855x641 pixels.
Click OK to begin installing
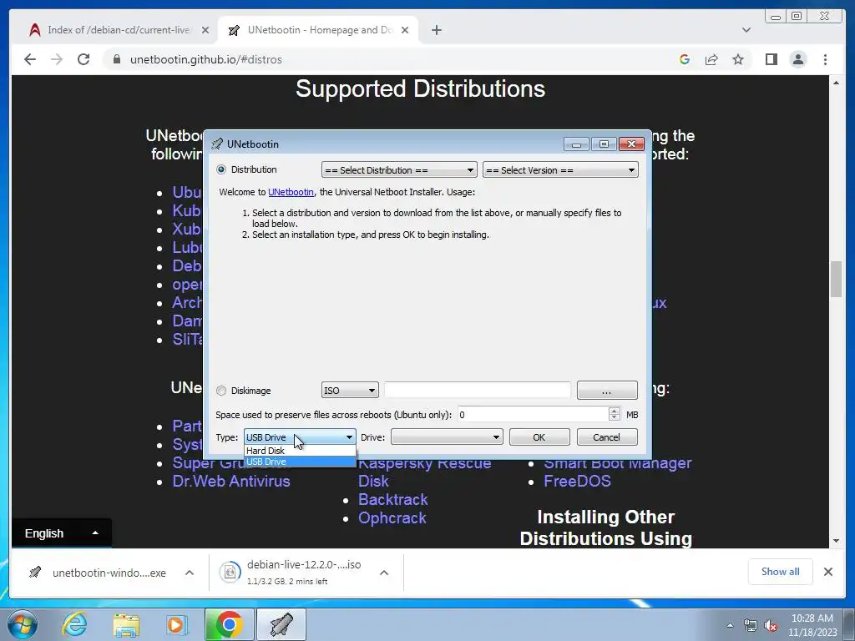(539, 437)
